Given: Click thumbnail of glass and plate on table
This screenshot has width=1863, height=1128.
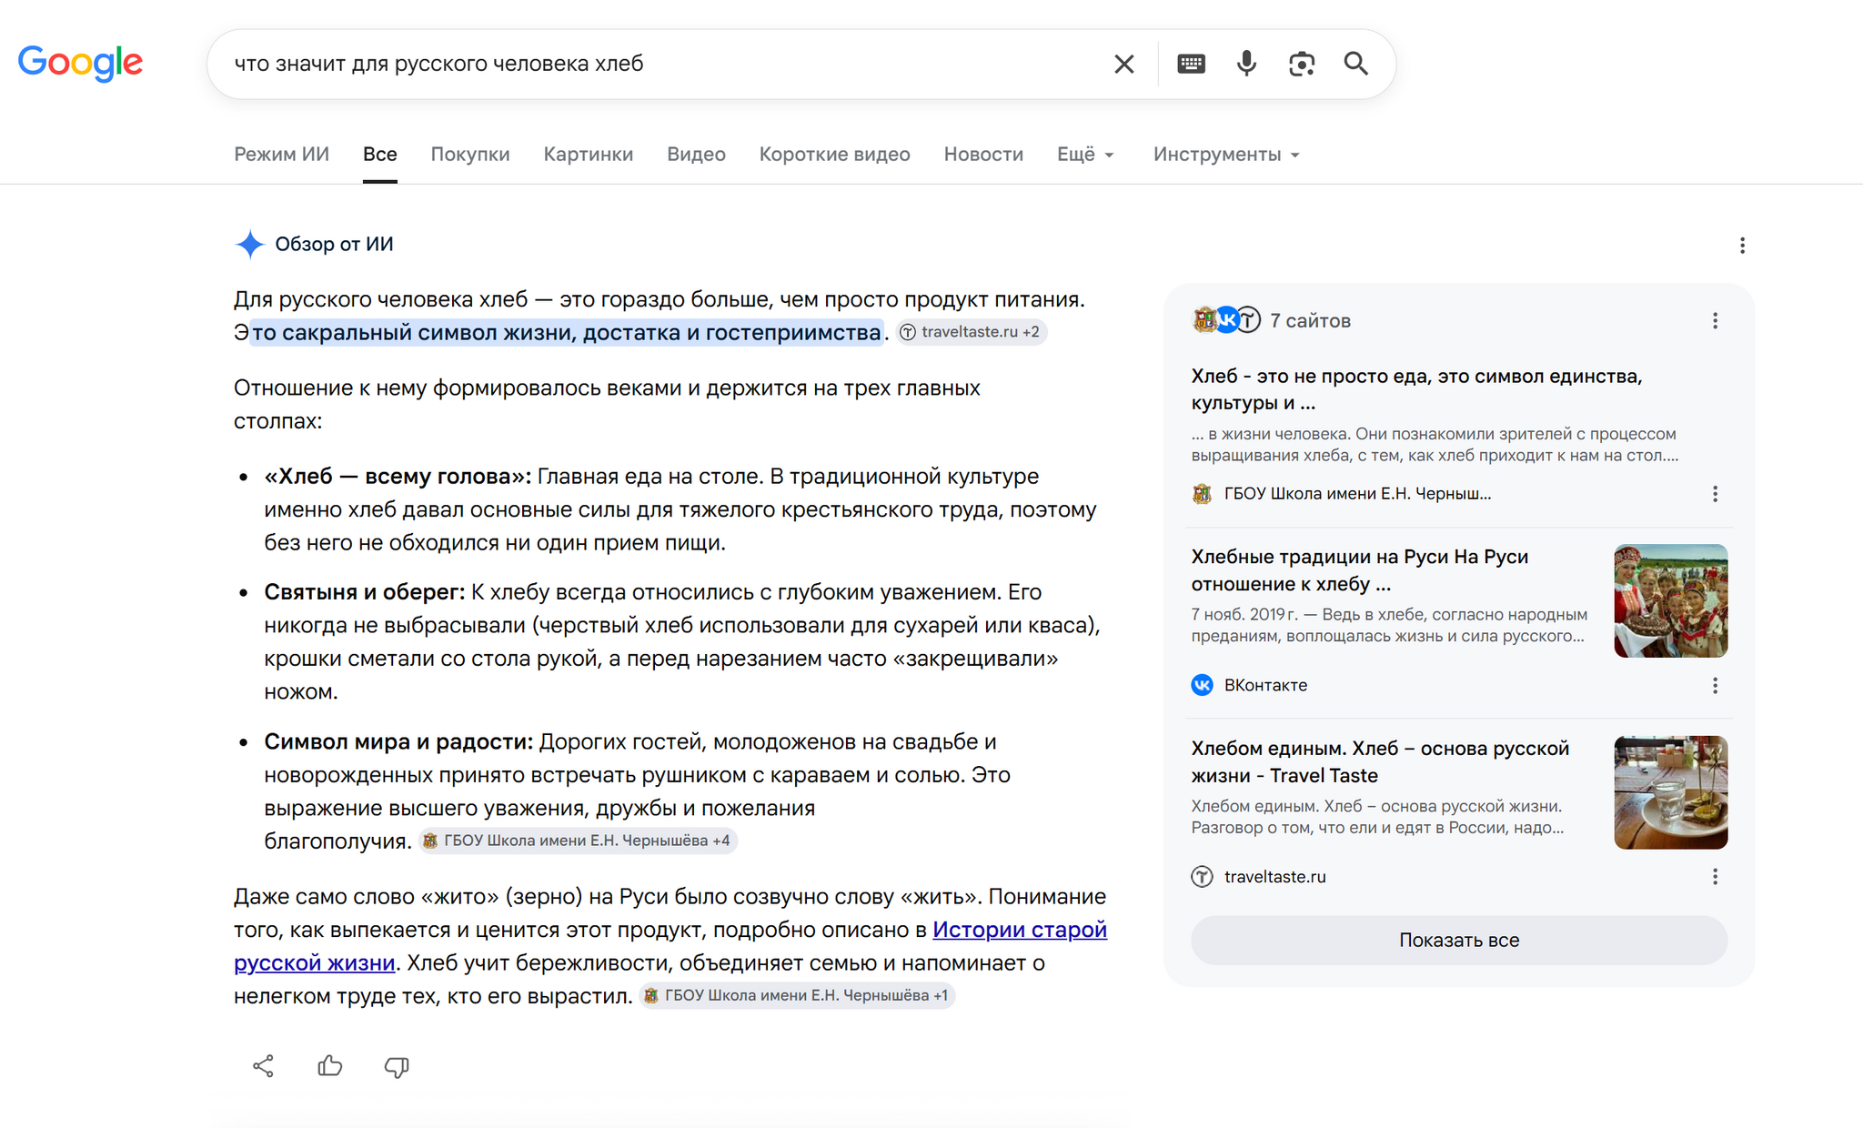Looking at the screenshot, I should tap(1670, 792).
